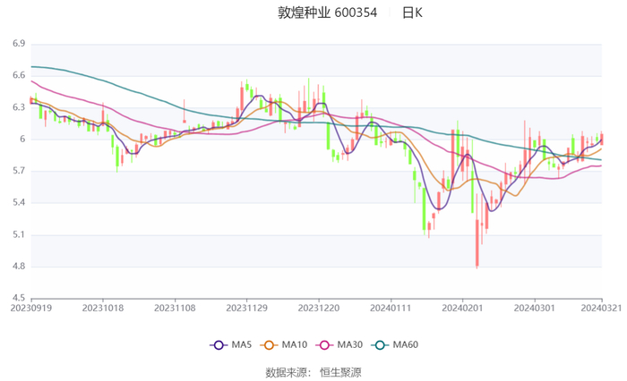
Task: Click the 20231129 date axis label
Action: point(246,306)
